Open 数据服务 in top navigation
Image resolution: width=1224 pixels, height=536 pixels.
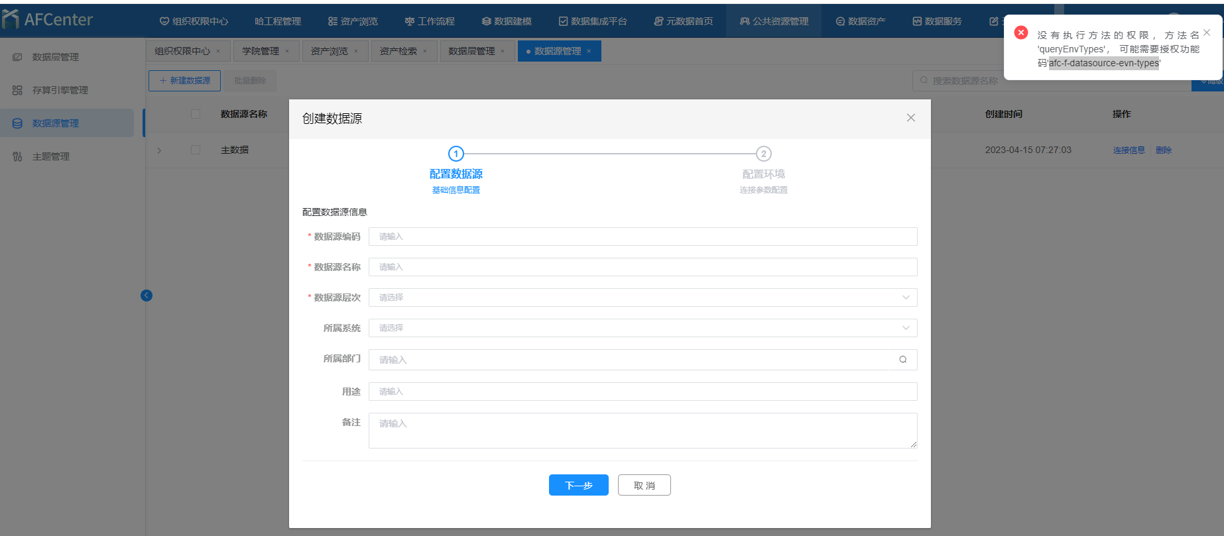coord(937,21)
